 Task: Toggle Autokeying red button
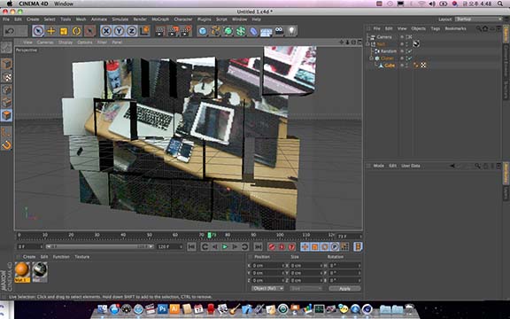tap(282, 246)
